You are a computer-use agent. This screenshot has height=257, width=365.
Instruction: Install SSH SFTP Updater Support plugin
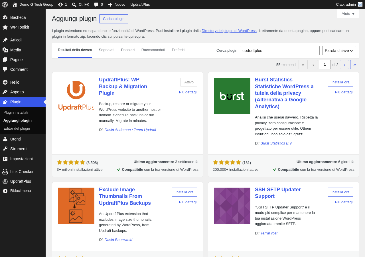coord(340,192)
